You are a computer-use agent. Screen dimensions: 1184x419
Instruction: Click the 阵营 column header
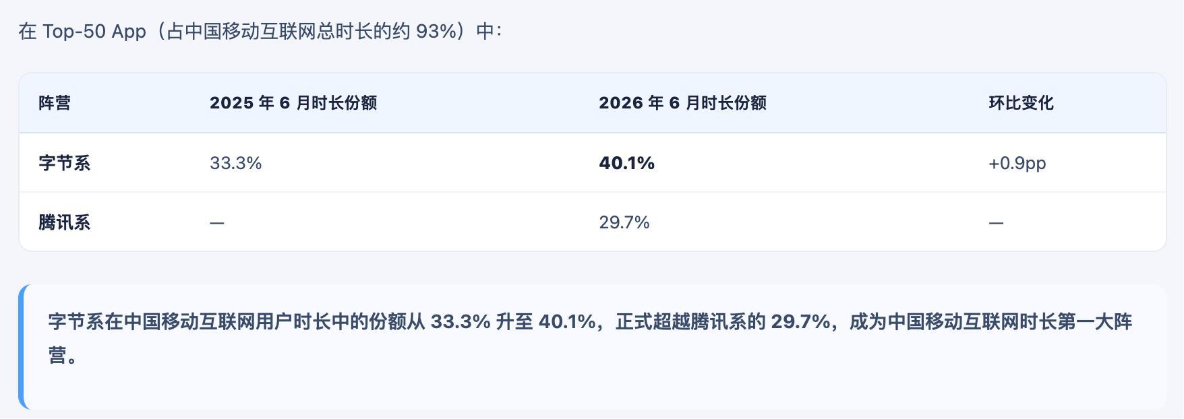[55, 103]
